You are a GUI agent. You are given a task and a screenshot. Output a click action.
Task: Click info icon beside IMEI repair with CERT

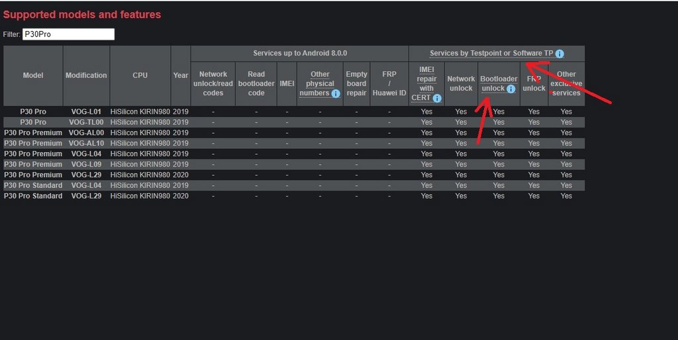[x=437, y=98]
